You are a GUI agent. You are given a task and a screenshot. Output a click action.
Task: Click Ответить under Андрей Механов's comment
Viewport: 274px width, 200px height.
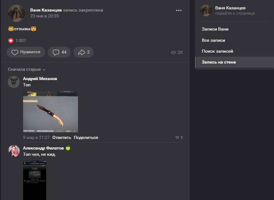tap(61, 137)
